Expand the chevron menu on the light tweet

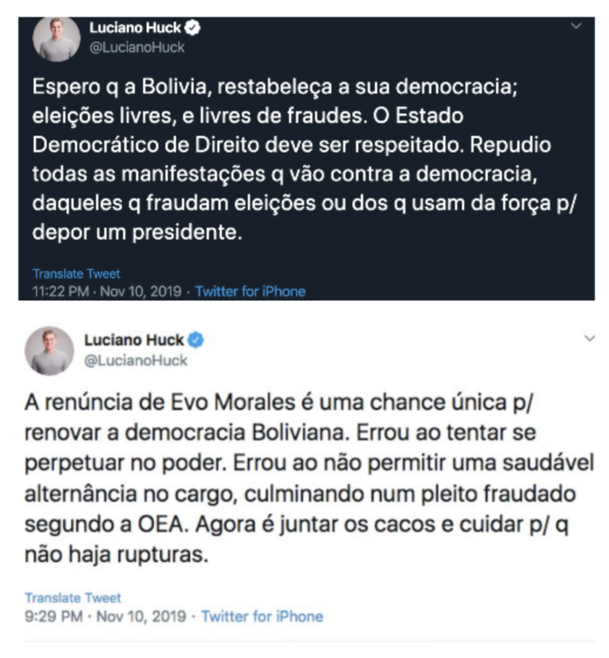click(589, 338)
